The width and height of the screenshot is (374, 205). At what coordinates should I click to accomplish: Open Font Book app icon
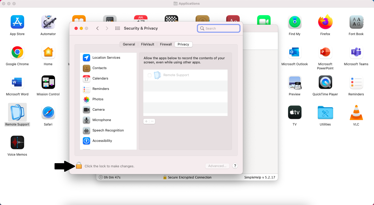point(356,22)
